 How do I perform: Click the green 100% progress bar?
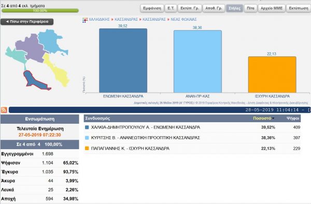tap(40, 10)
